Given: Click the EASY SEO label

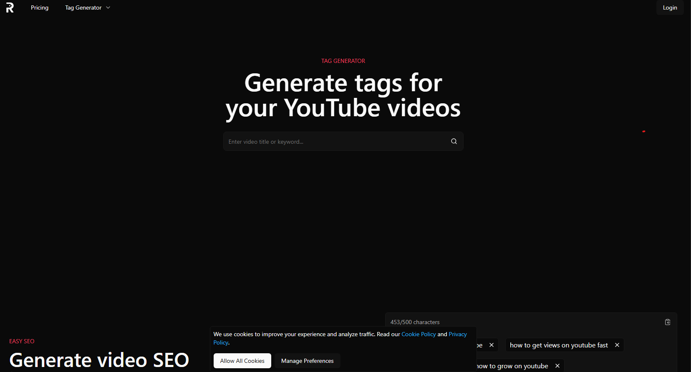Looking at the screenshot, I should [x=22, y=341].
